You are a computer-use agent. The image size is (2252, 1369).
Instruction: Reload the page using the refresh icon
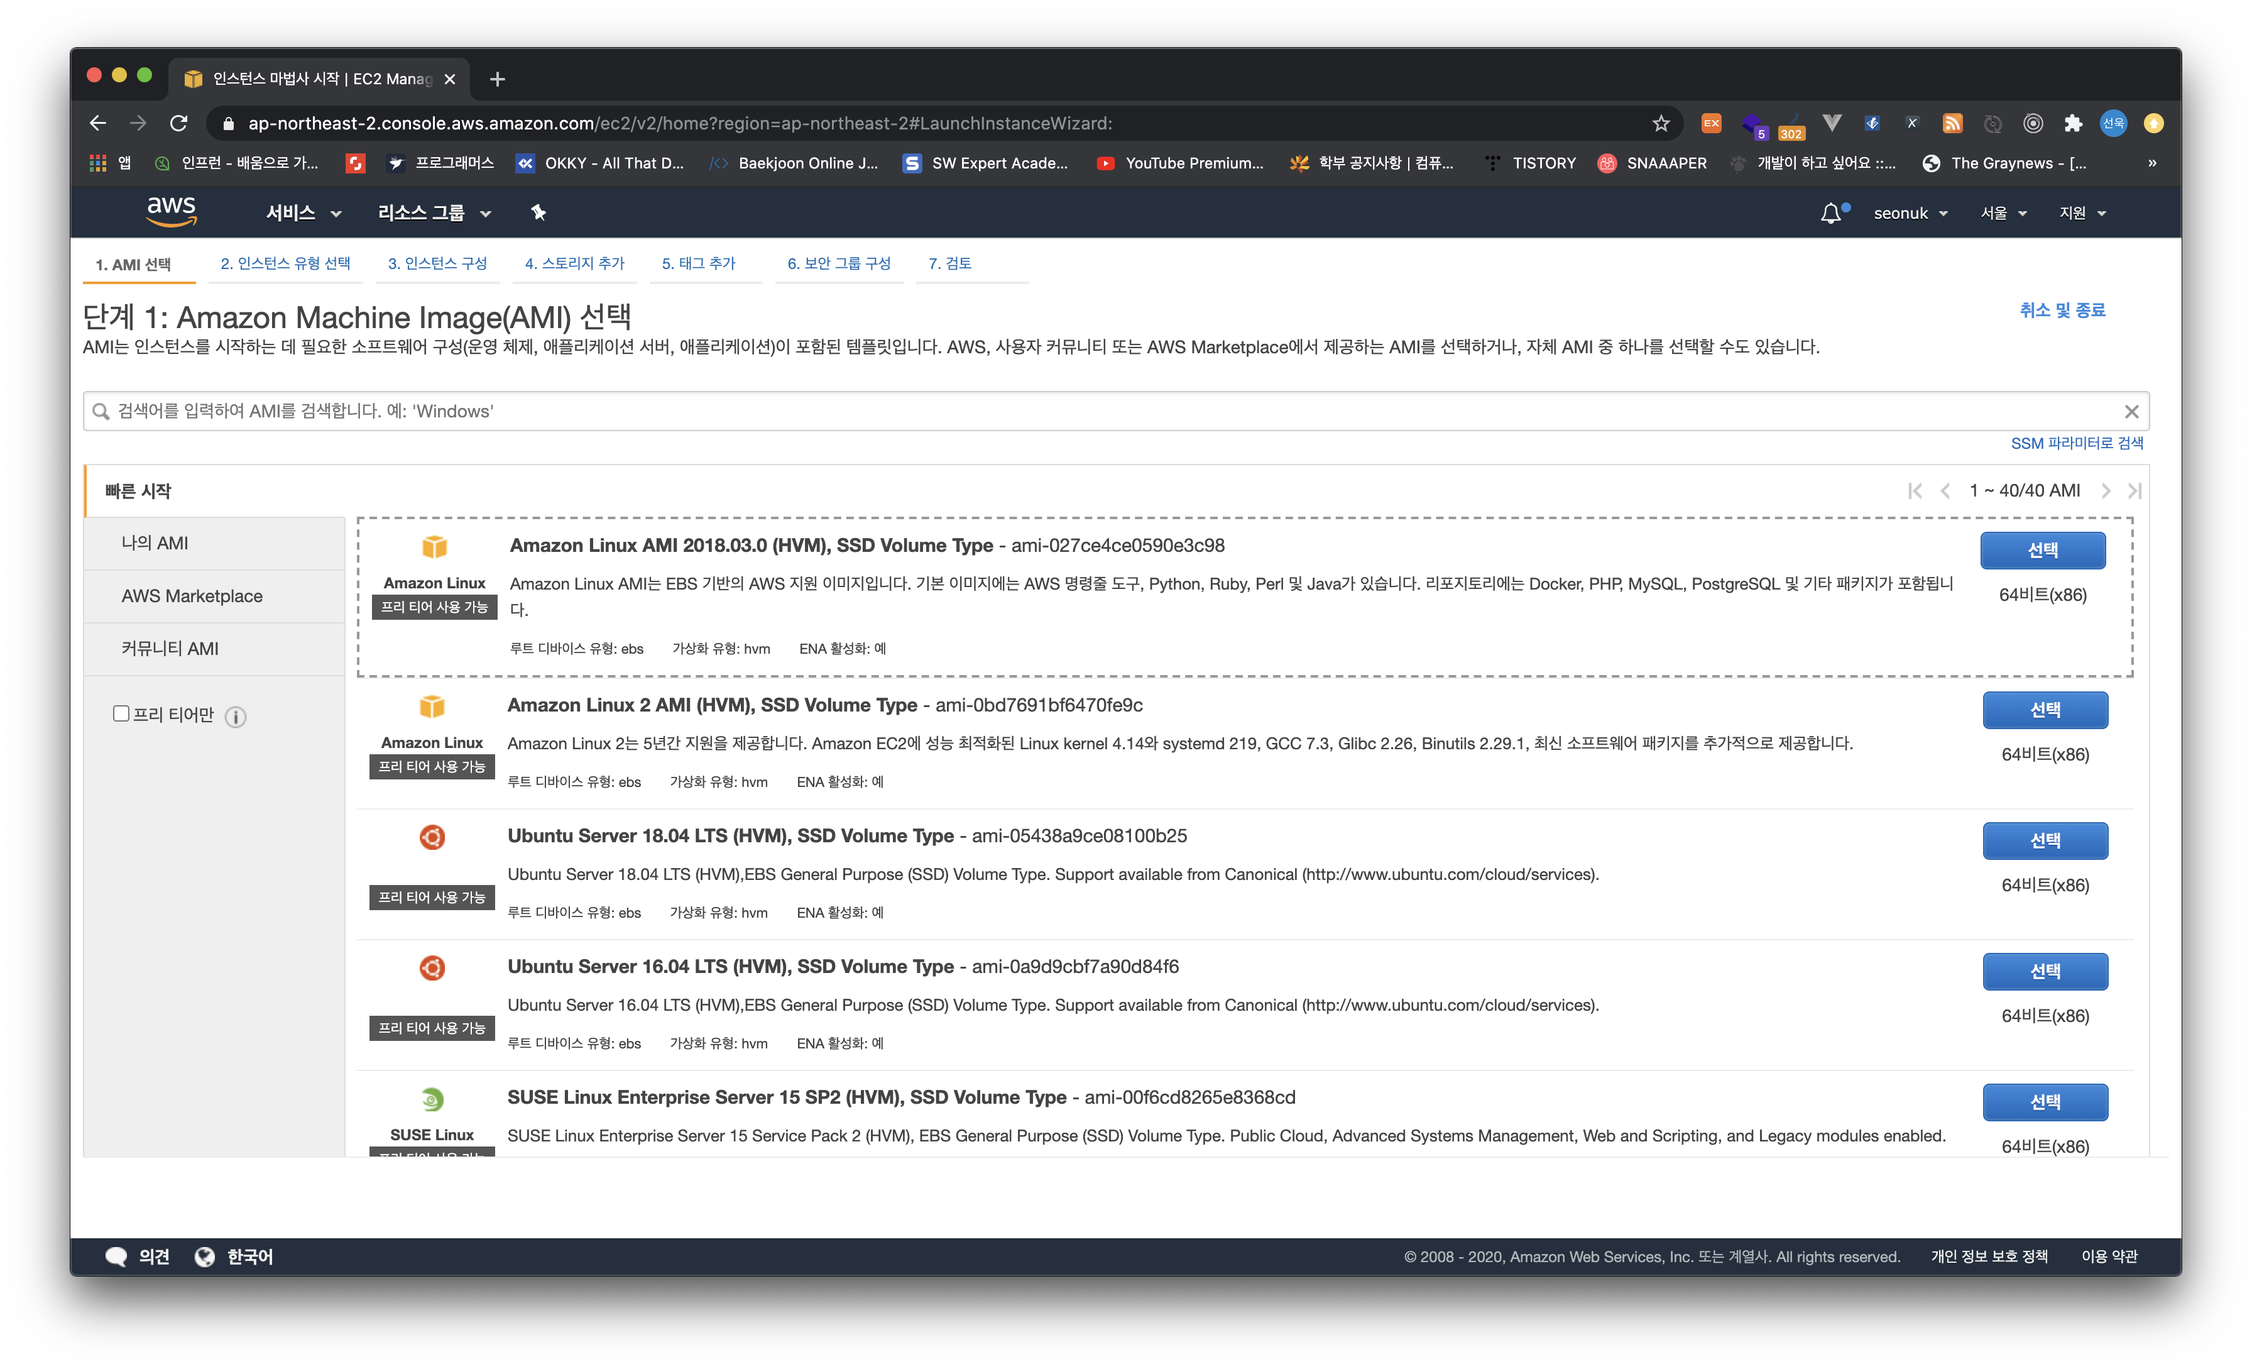pos(179,123)
